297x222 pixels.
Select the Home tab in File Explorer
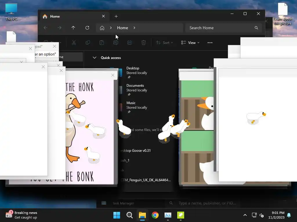point(74,16)
